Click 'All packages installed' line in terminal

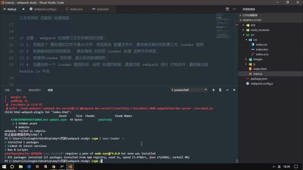tap(97, 157)
